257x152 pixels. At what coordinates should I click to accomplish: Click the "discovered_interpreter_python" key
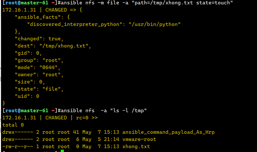pyautogui.click(x=75, y=24)
